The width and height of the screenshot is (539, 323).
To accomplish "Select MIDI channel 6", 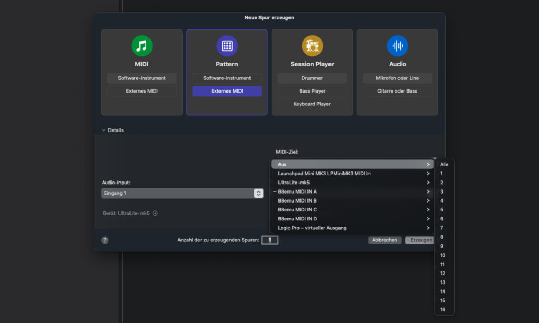I will coord(444,219).
